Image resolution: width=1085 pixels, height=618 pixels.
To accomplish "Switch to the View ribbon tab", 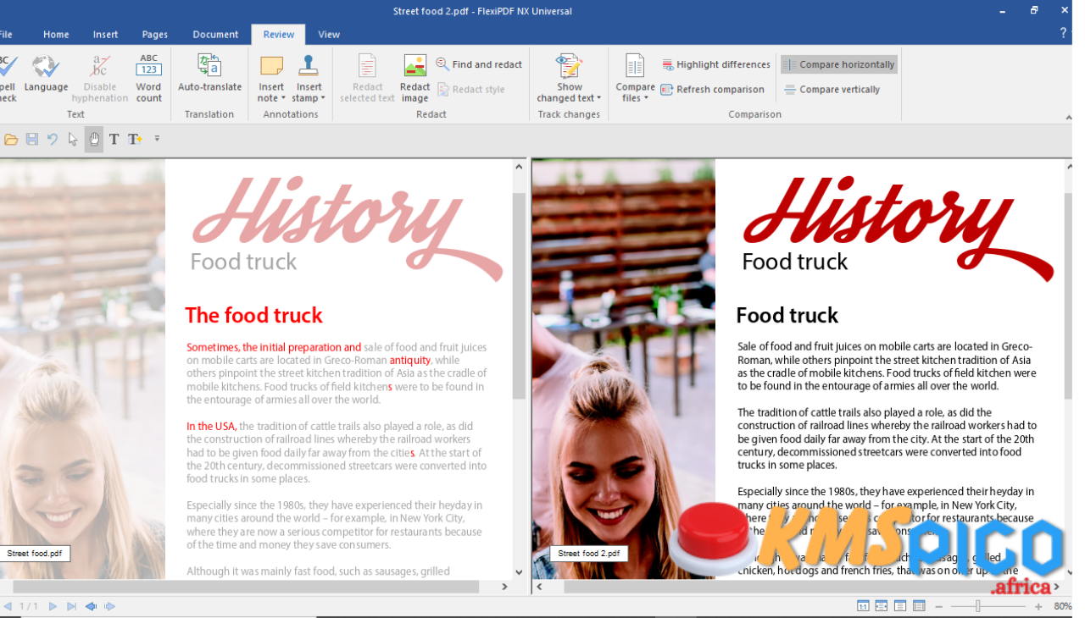I will (329, 35).
